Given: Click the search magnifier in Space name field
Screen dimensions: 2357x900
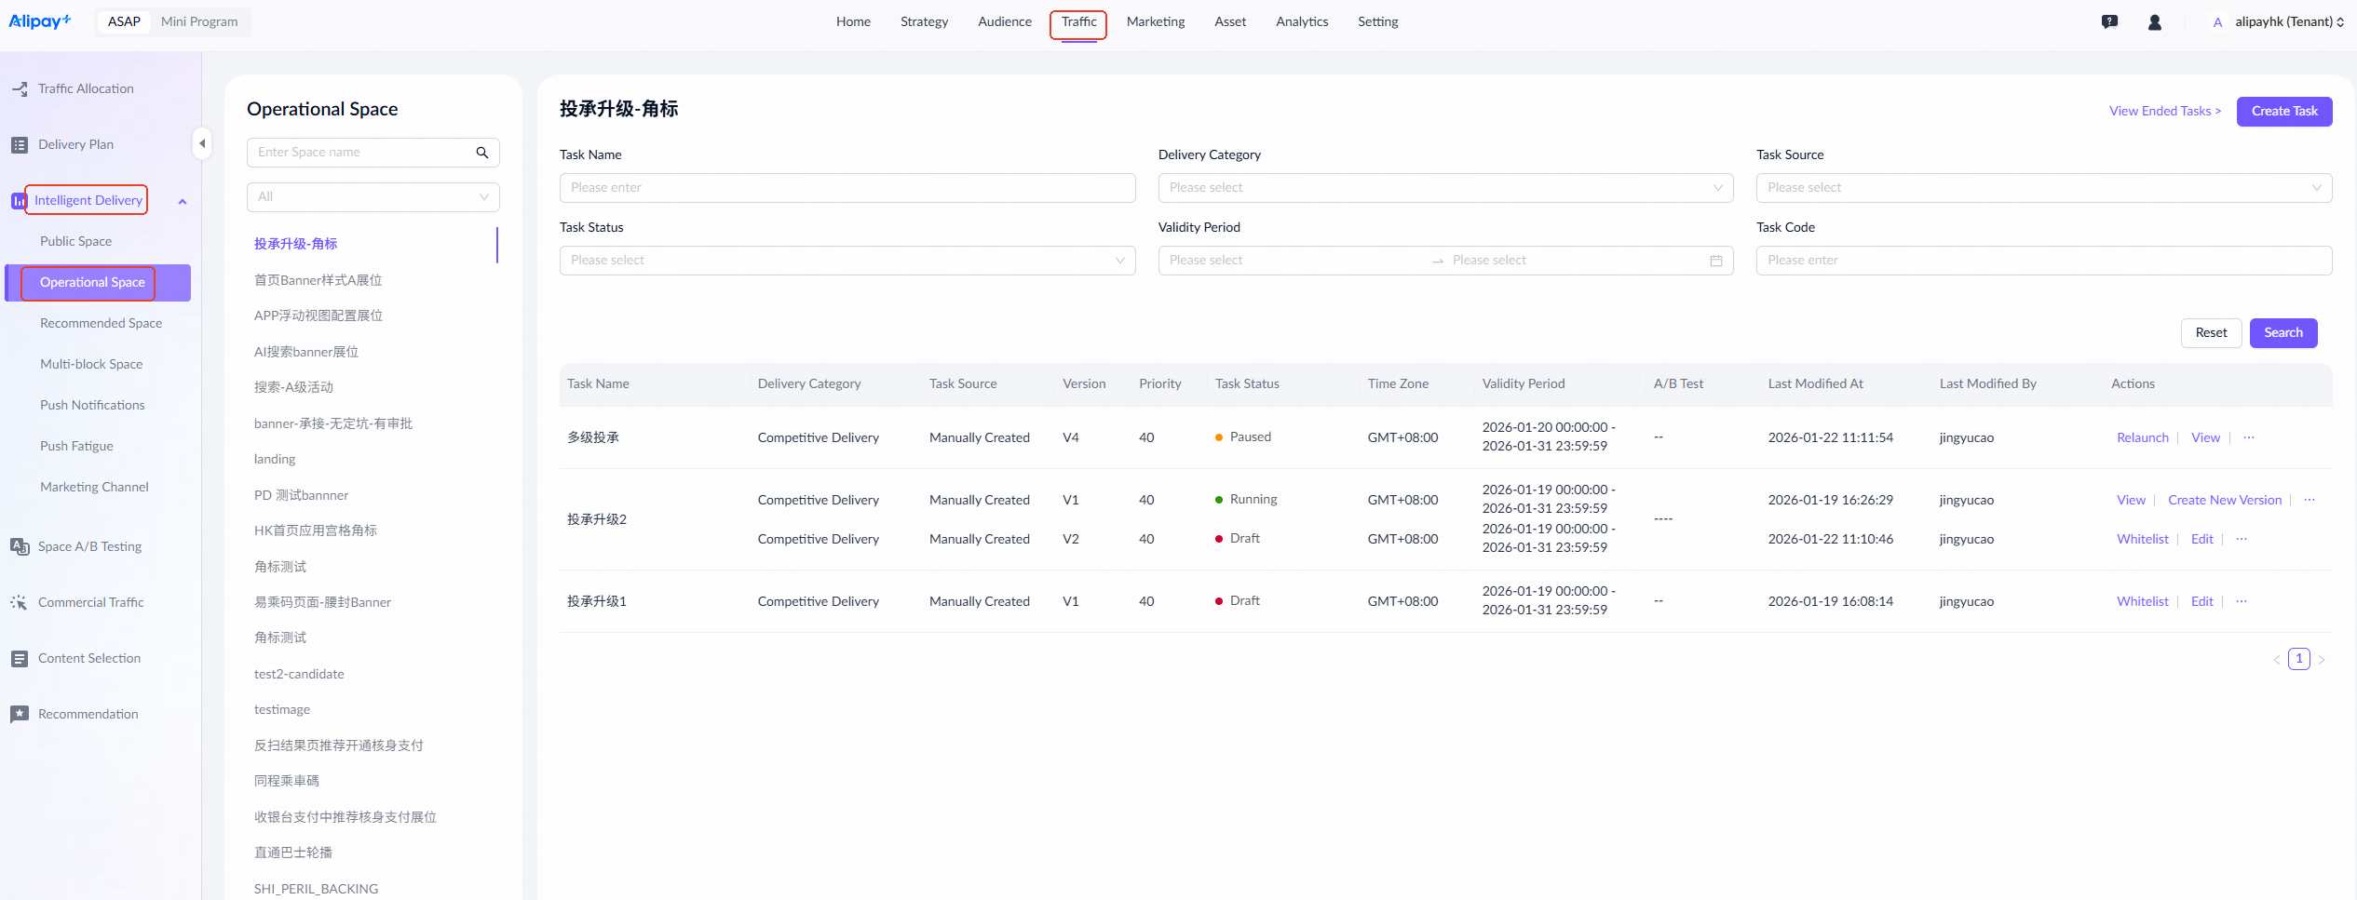Looking at the screenshot, I should point(482,153).
